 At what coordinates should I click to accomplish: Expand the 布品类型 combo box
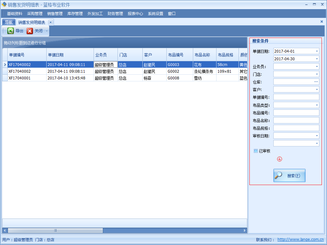tap(317, 105)
